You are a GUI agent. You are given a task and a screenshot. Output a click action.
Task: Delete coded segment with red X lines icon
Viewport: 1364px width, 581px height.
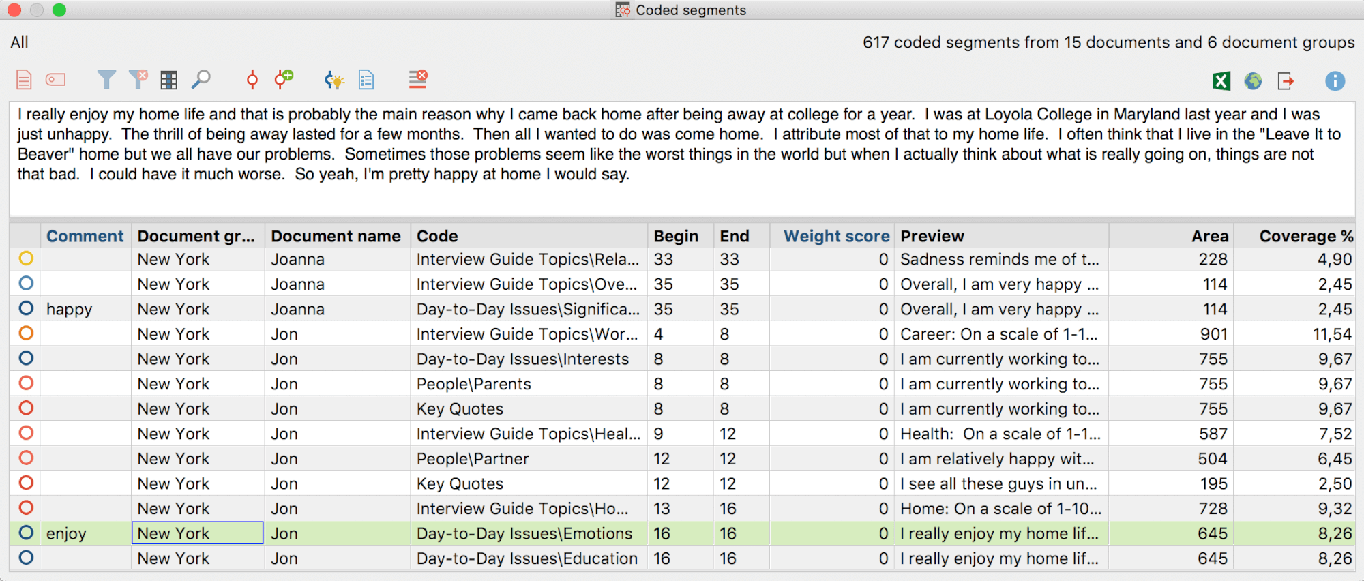(x=417, y=79)
